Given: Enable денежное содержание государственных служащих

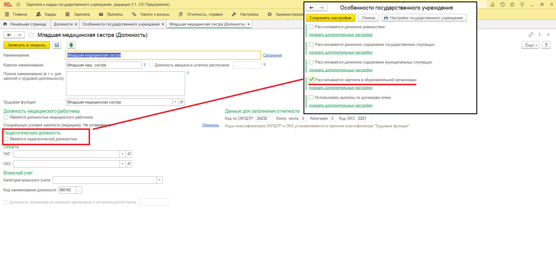Looking at the screenshot, I should [x=311, y=45].
